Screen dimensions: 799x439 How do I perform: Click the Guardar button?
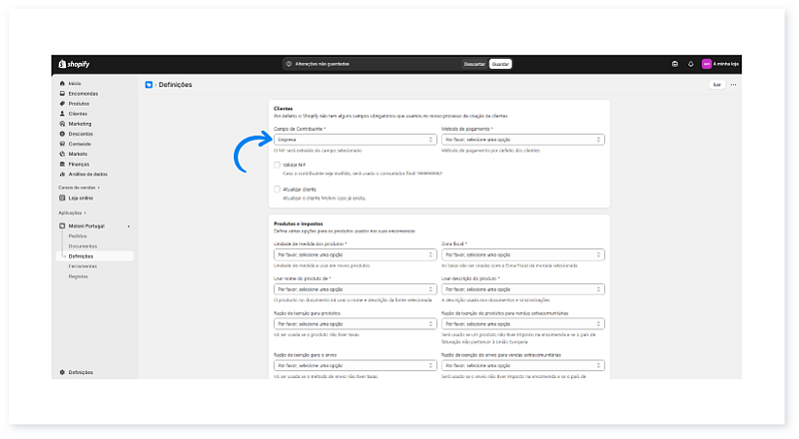tap(500, 64)
